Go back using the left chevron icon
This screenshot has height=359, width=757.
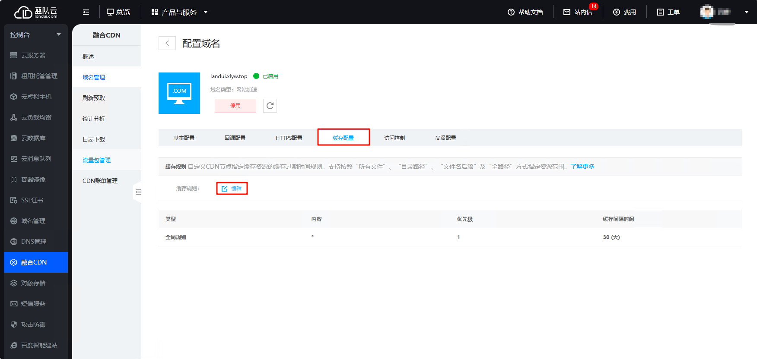coord(167,43)
